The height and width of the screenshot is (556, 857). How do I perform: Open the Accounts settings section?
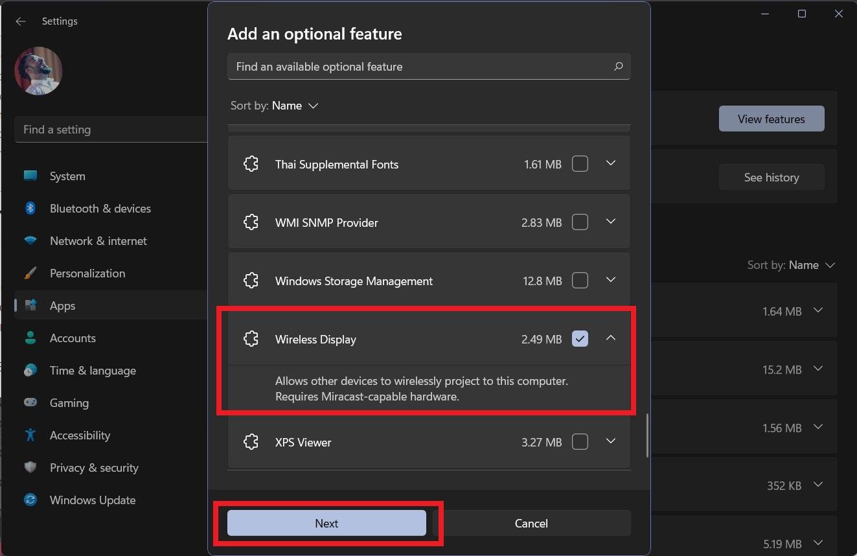73,338
